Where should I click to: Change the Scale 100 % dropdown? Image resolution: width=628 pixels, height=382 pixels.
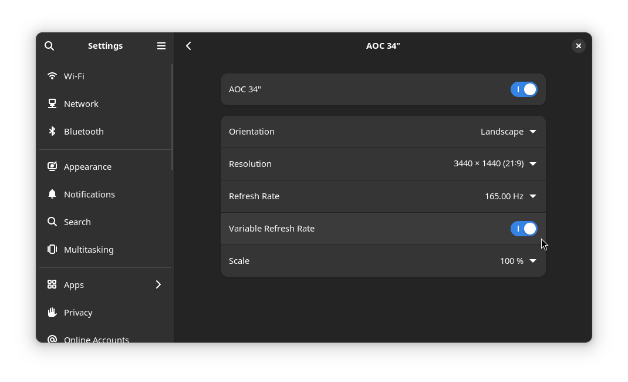coord(518,261)
